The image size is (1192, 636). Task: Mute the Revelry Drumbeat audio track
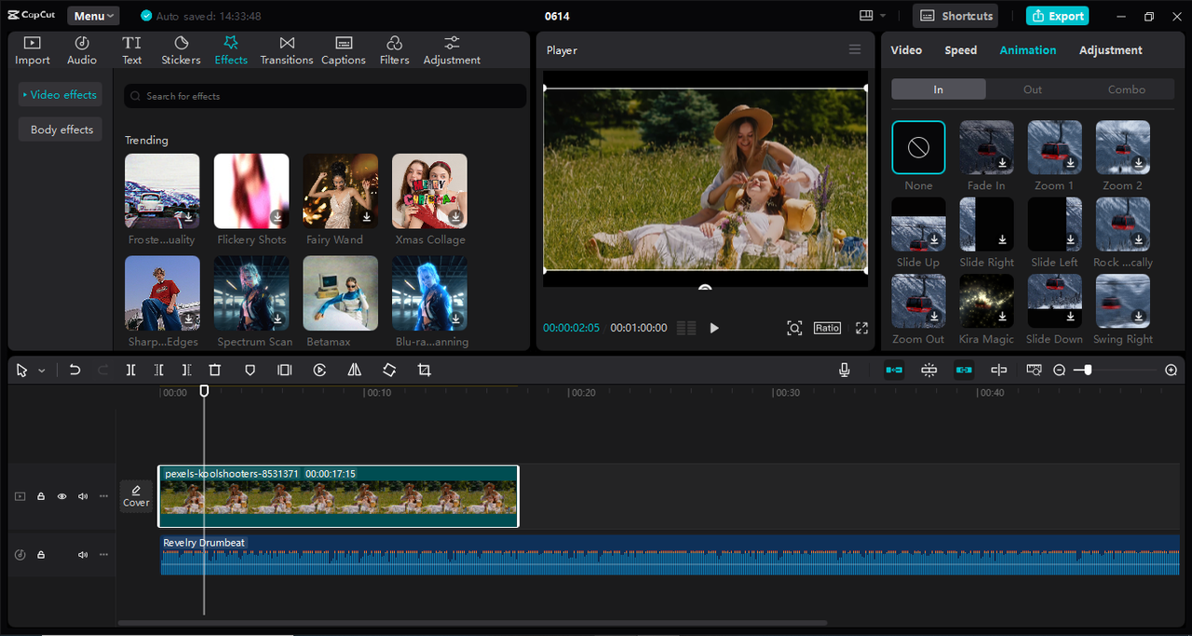tap(83, 555)
